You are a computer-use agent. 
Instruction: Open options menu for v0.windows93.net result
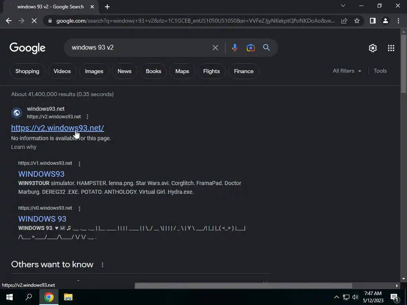click(79, 208)
